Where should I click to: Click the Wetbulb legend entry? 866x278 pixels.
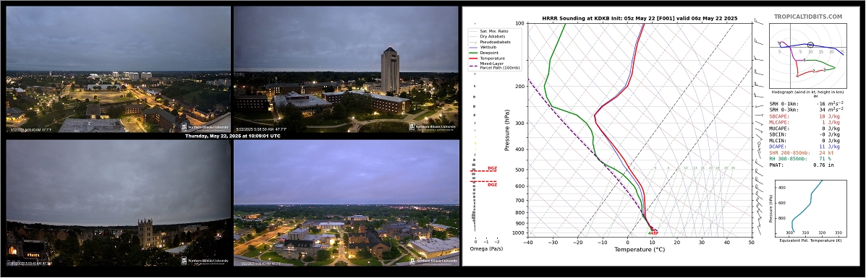[x=483, y=47]
